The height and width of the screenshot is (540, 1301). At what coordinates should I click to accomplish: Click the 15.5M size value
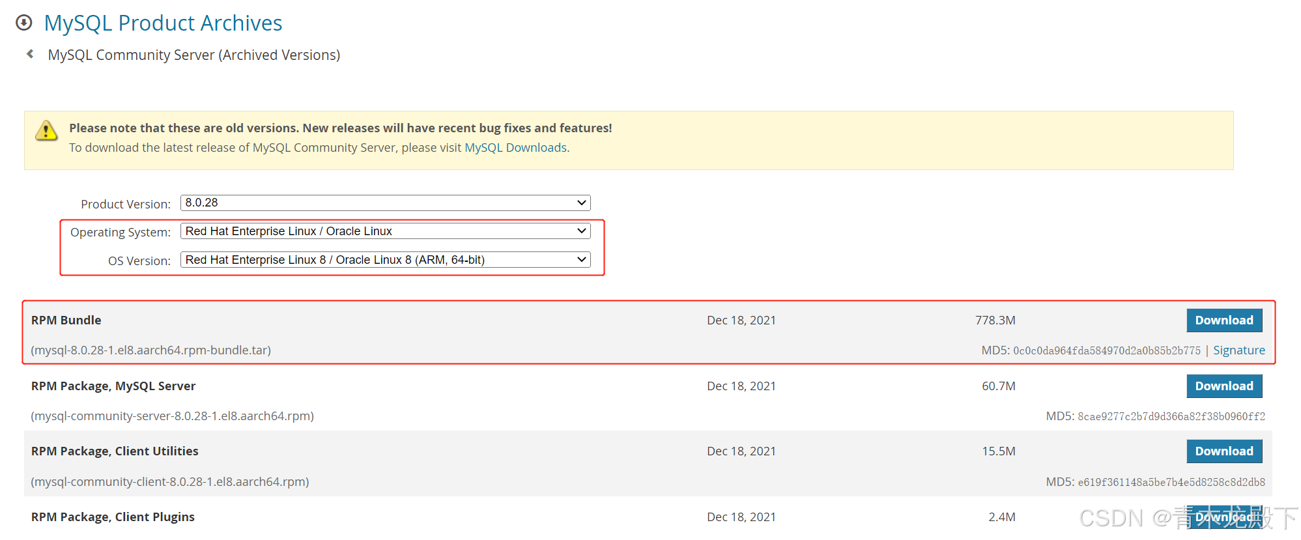[x=999, y=451]
